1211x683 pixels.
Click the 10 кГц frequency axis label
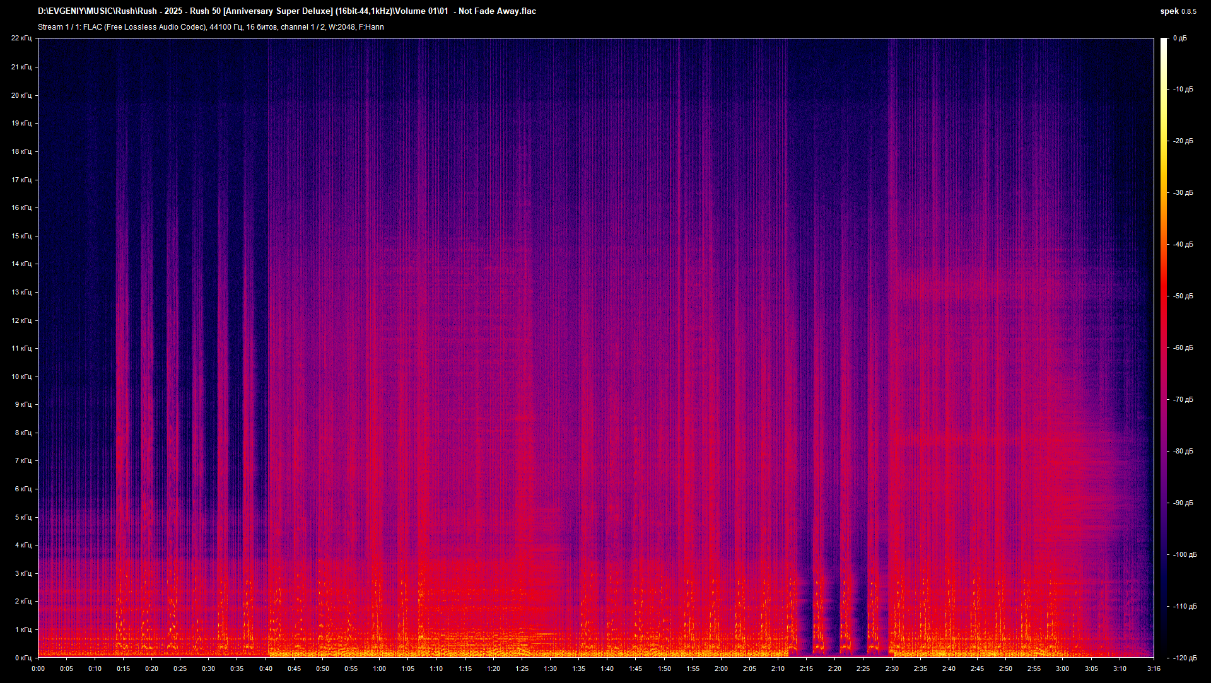tap(21, 377)
